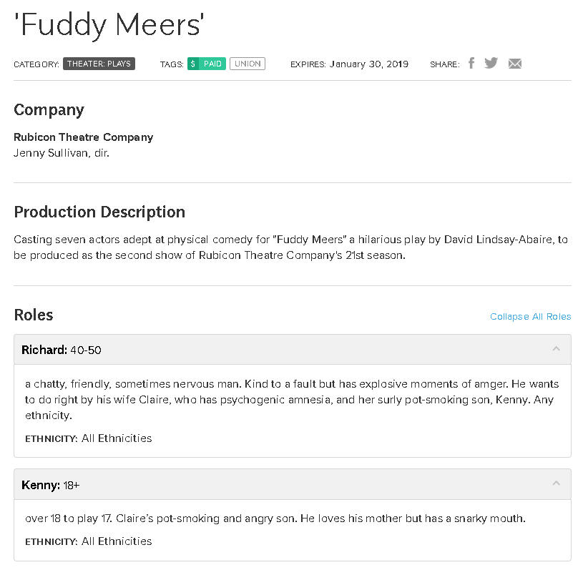
Task: Open the Theater: Plays category tag
Action: pos(99,64)
